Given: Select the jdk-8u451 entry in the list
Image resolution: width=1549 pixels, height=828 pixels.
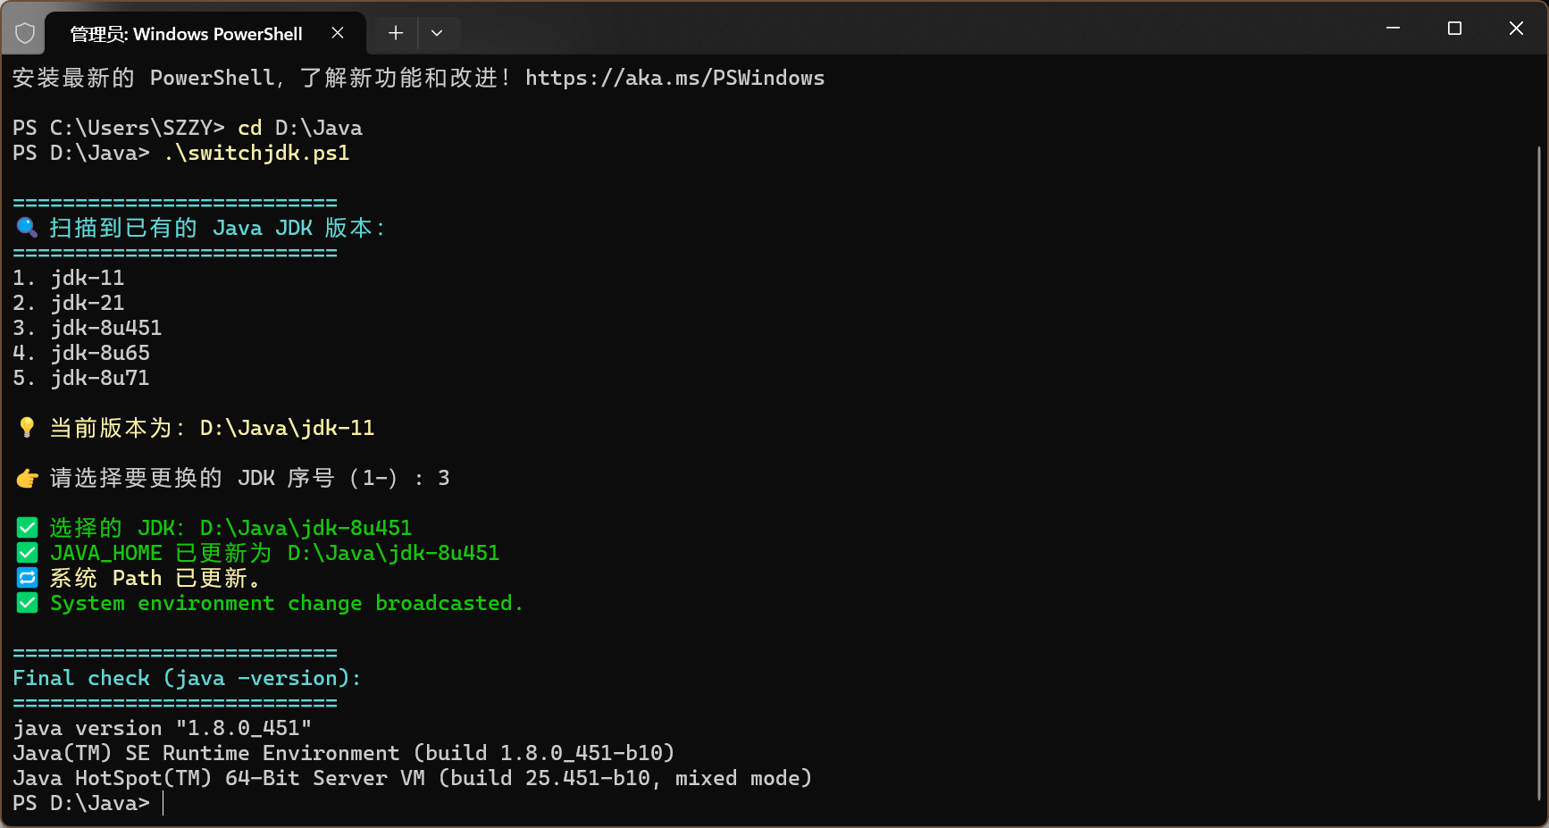Looking at the screenshot, I should click(x=105, y=328).
